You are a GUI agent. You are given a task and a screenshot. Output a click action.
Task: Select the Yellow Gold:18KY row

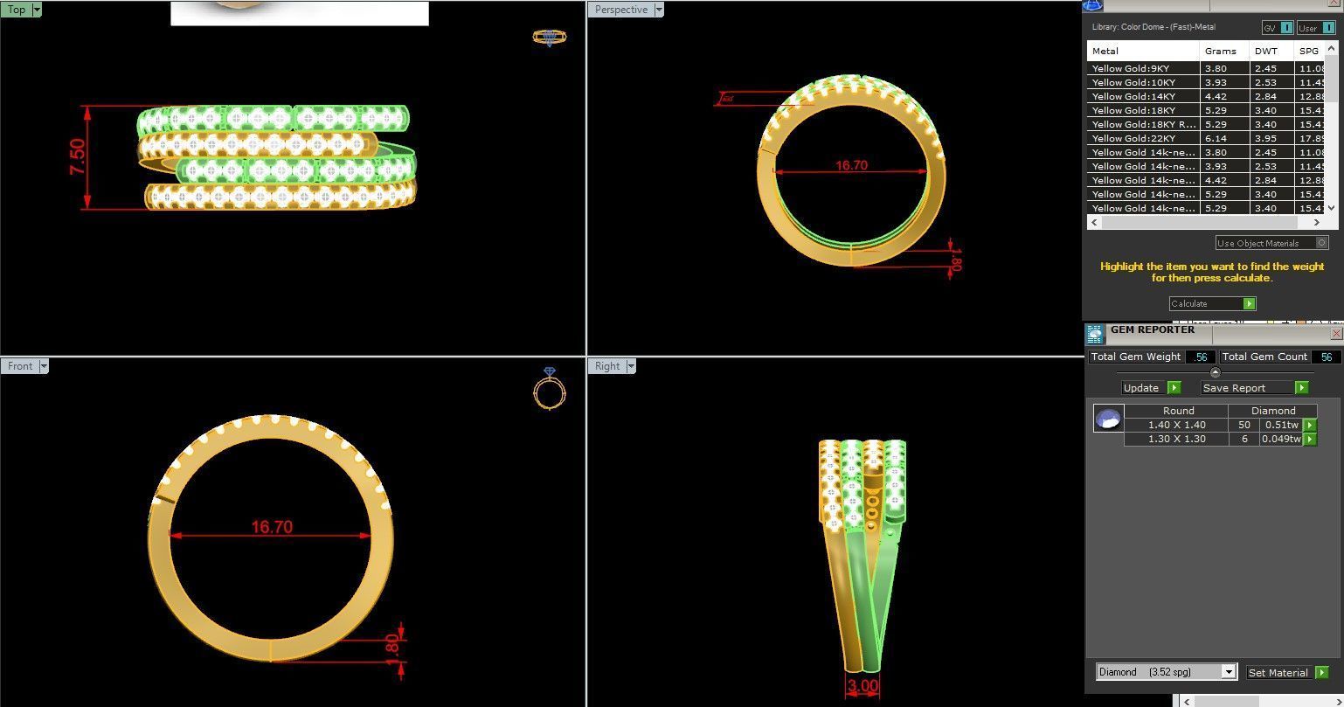pyautogui.click(x=1206, y=110)
